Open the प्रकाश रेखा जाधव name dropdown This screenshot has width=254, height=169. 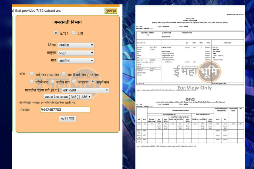pos(67,97)
